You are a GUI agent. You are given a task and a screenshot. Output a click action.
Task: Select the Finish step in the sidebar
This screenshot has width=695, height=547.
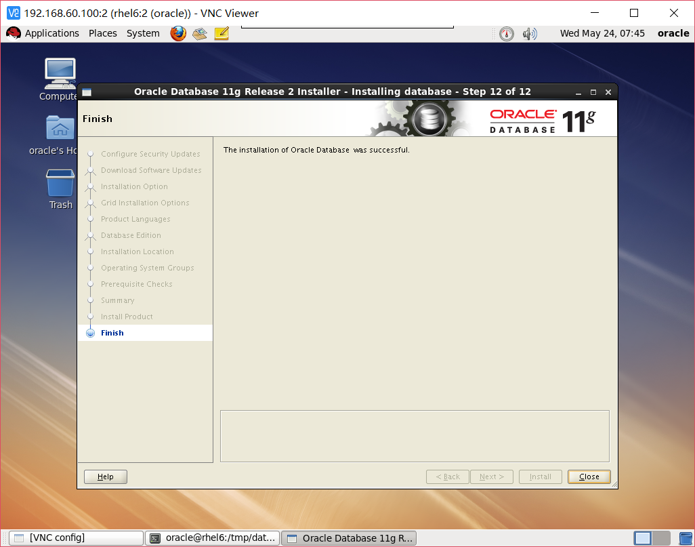114,332
